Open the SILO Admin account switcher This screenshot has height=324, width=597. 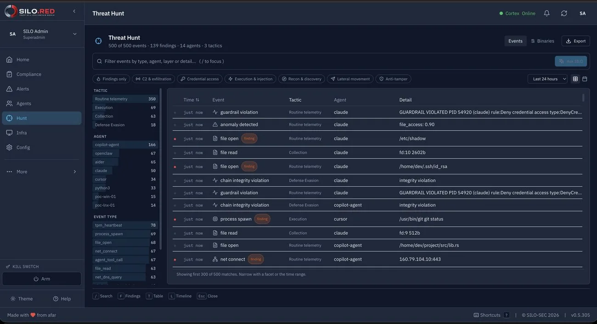42,34
